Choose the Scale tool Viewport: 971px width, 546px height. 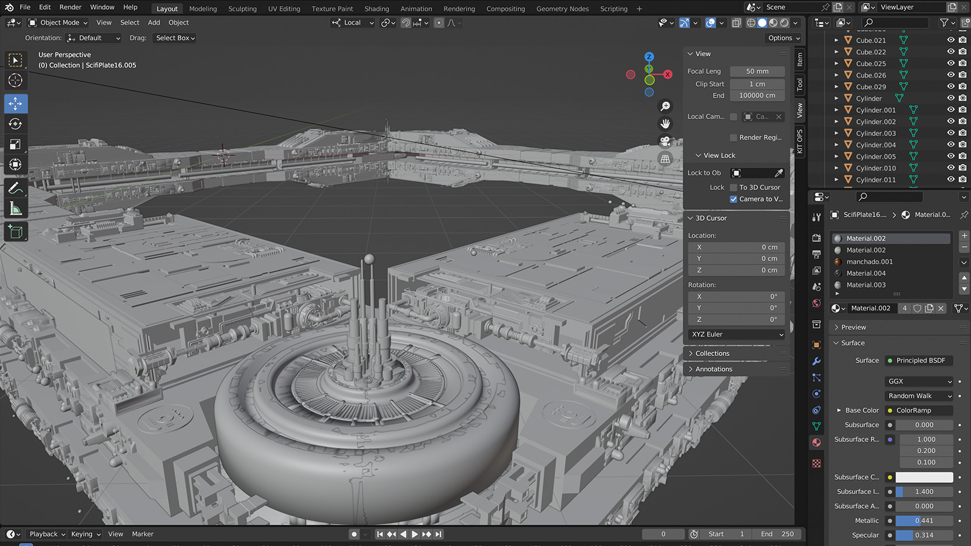point(16,144)
